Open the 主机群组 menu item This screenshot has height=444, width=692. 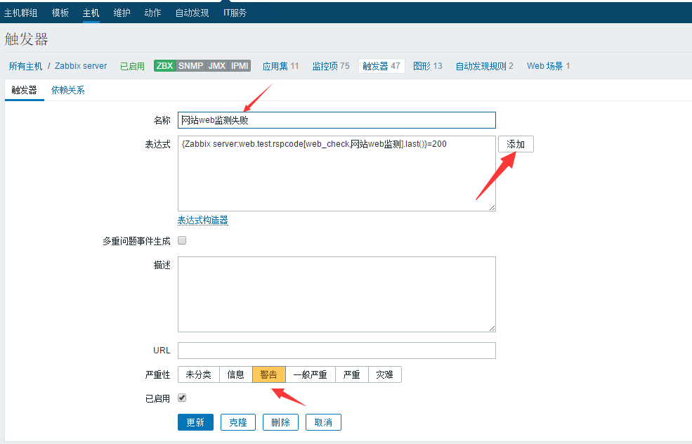tap(21, 13)
